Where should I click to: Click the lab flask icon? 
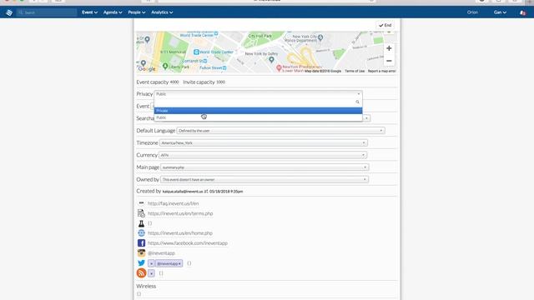pyautogui.click(x=141, y=223)
